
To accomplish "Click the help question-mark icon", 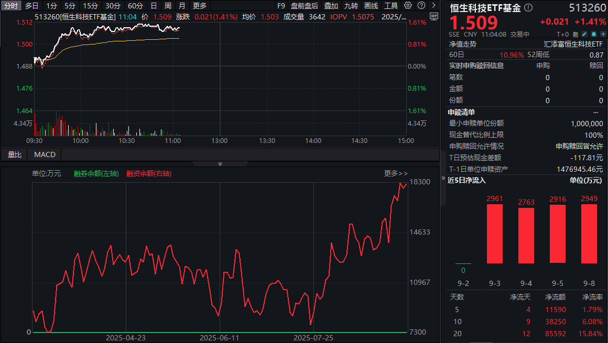I will 420,5.
